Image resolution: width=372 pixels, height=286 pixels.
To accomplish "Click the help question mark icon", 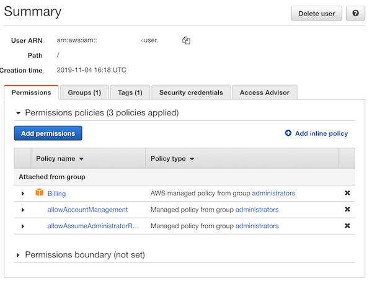I will click(355, 13).
